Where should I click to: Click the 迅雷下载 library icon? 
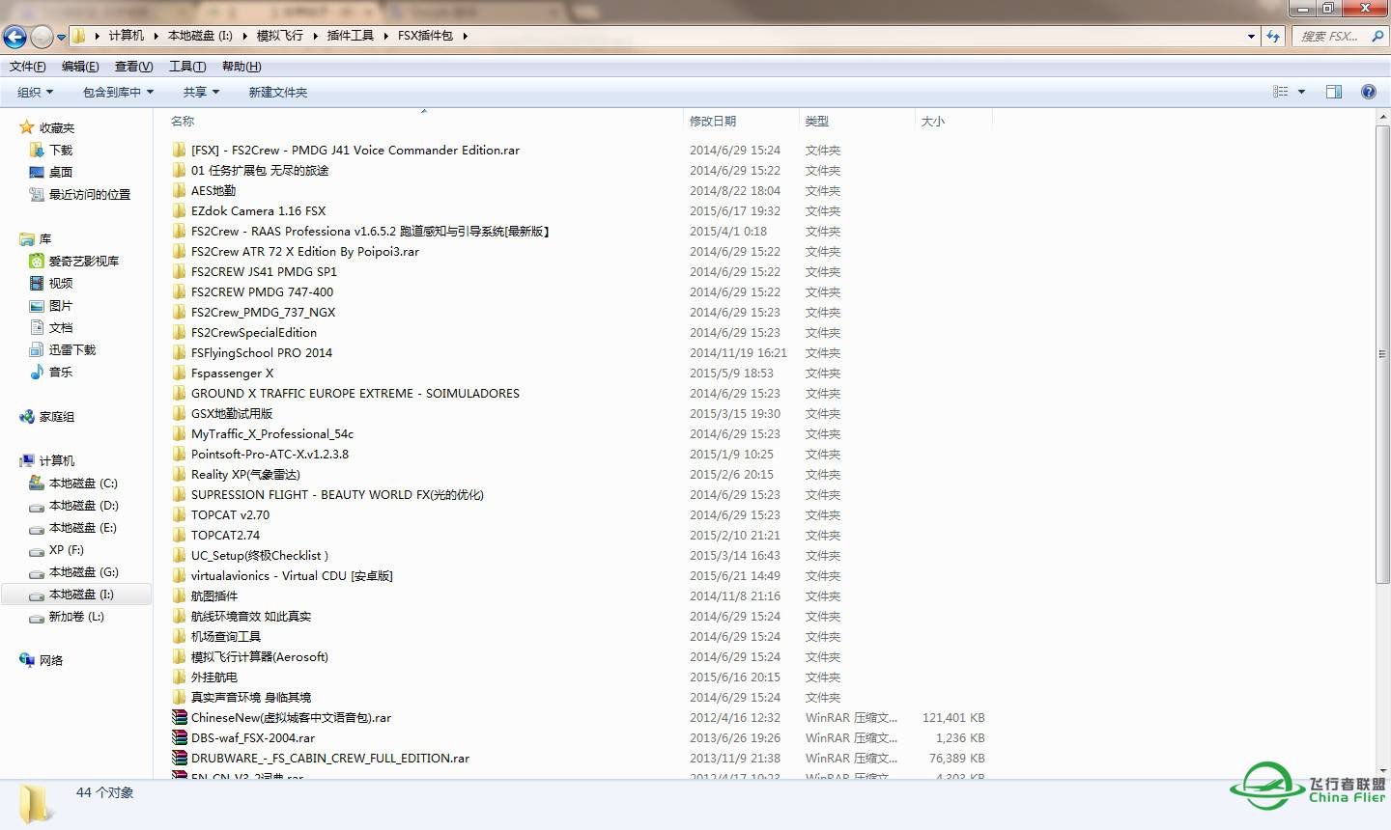click(37, 349)
